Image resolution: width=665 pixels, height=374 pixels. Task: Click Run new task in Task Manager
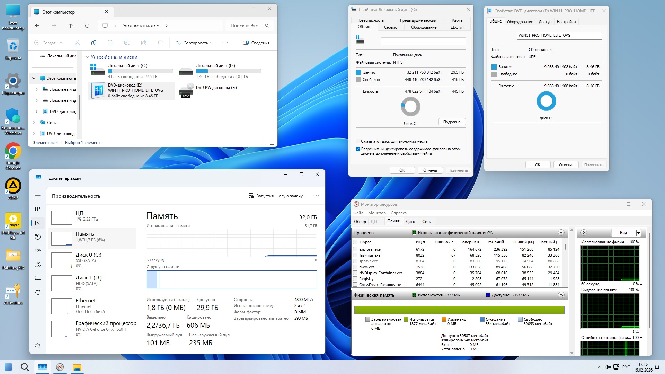click(276, 196)
